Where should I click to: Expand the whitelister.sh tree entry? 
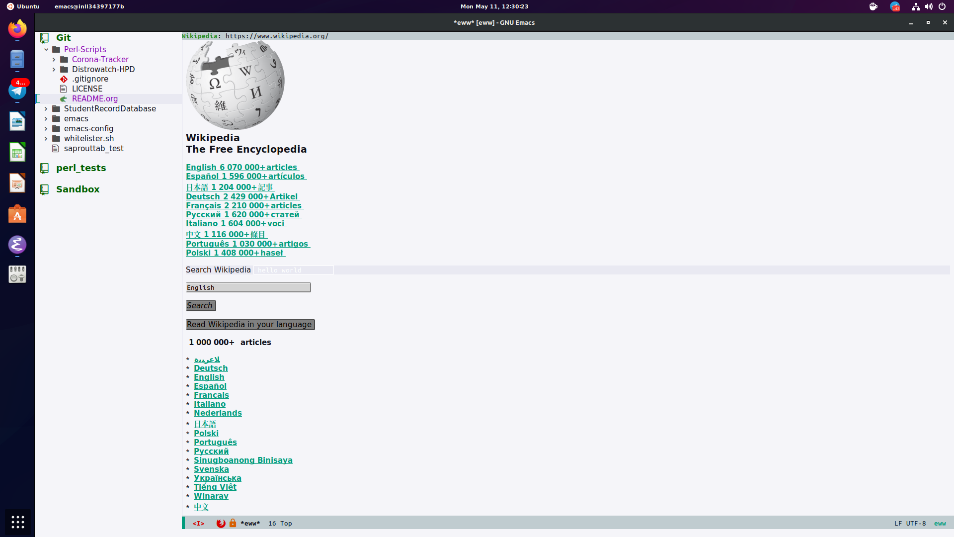click(46, 138)
